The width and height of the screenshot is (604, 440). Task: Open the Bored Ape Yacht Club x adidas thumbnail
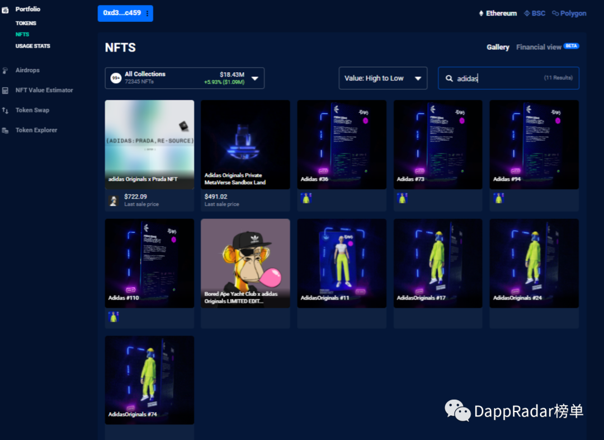246,263
